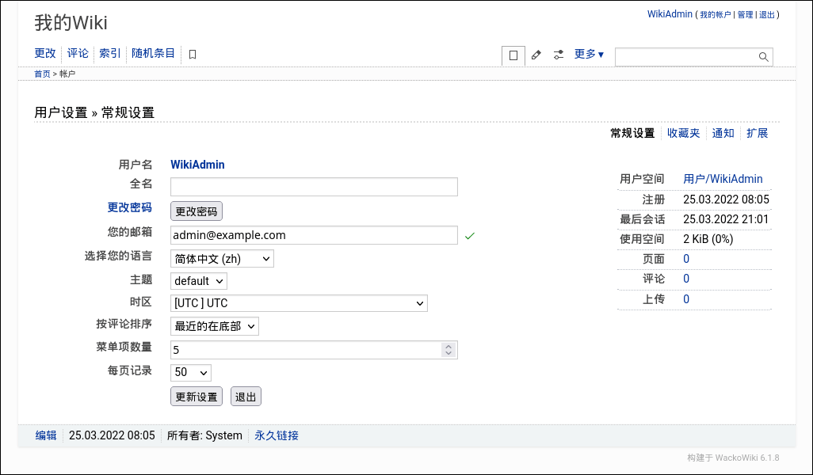Open the 每页记录 dropdown showing 50
Viewport: 813px width, 475px height.
coord(190,372)
